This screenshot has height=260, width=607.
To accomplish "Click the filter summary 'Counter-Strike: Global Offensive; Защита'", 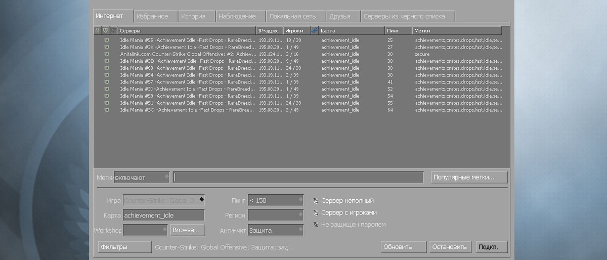I will (224, 247).
